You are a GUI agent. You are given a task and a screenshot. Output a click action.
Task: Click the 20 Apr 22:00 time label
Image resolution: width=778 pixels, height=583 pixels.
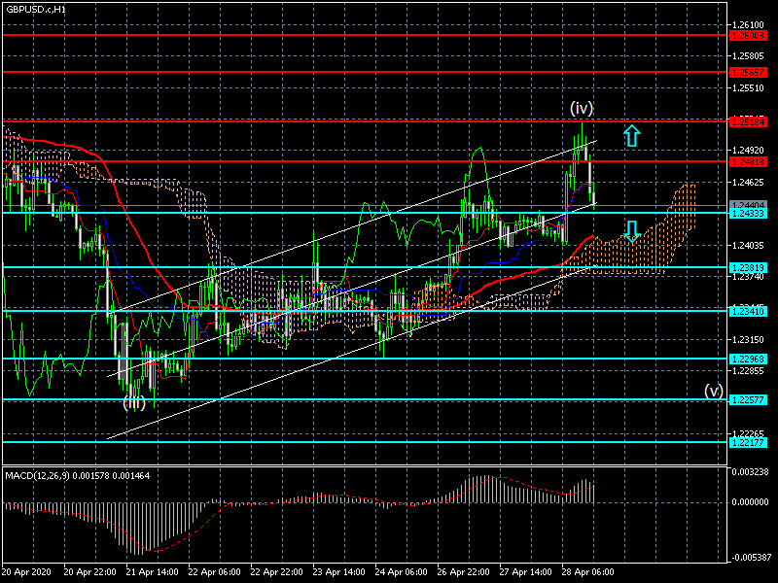(90, 572)
